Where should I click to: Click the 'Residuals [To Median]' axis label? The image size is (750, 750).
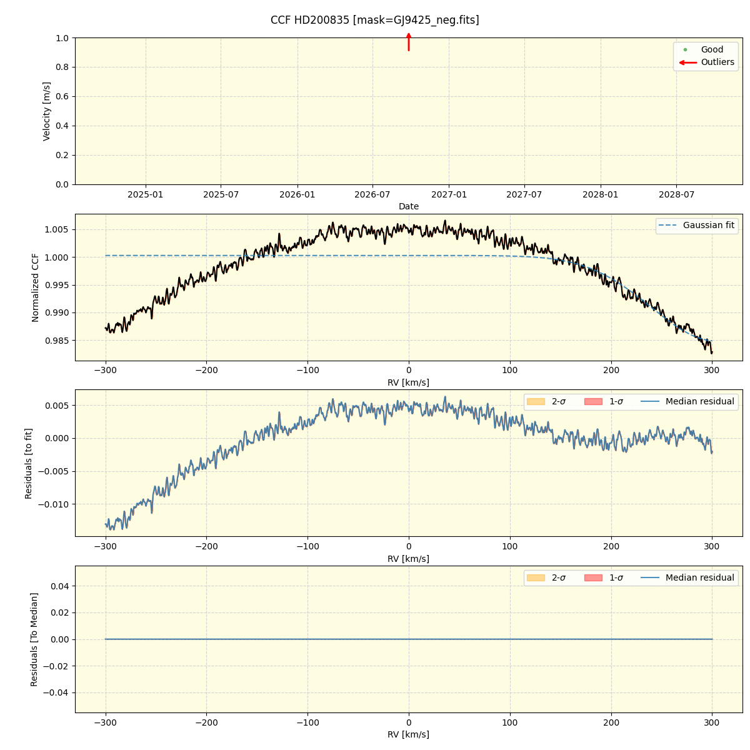click(34, 639)
